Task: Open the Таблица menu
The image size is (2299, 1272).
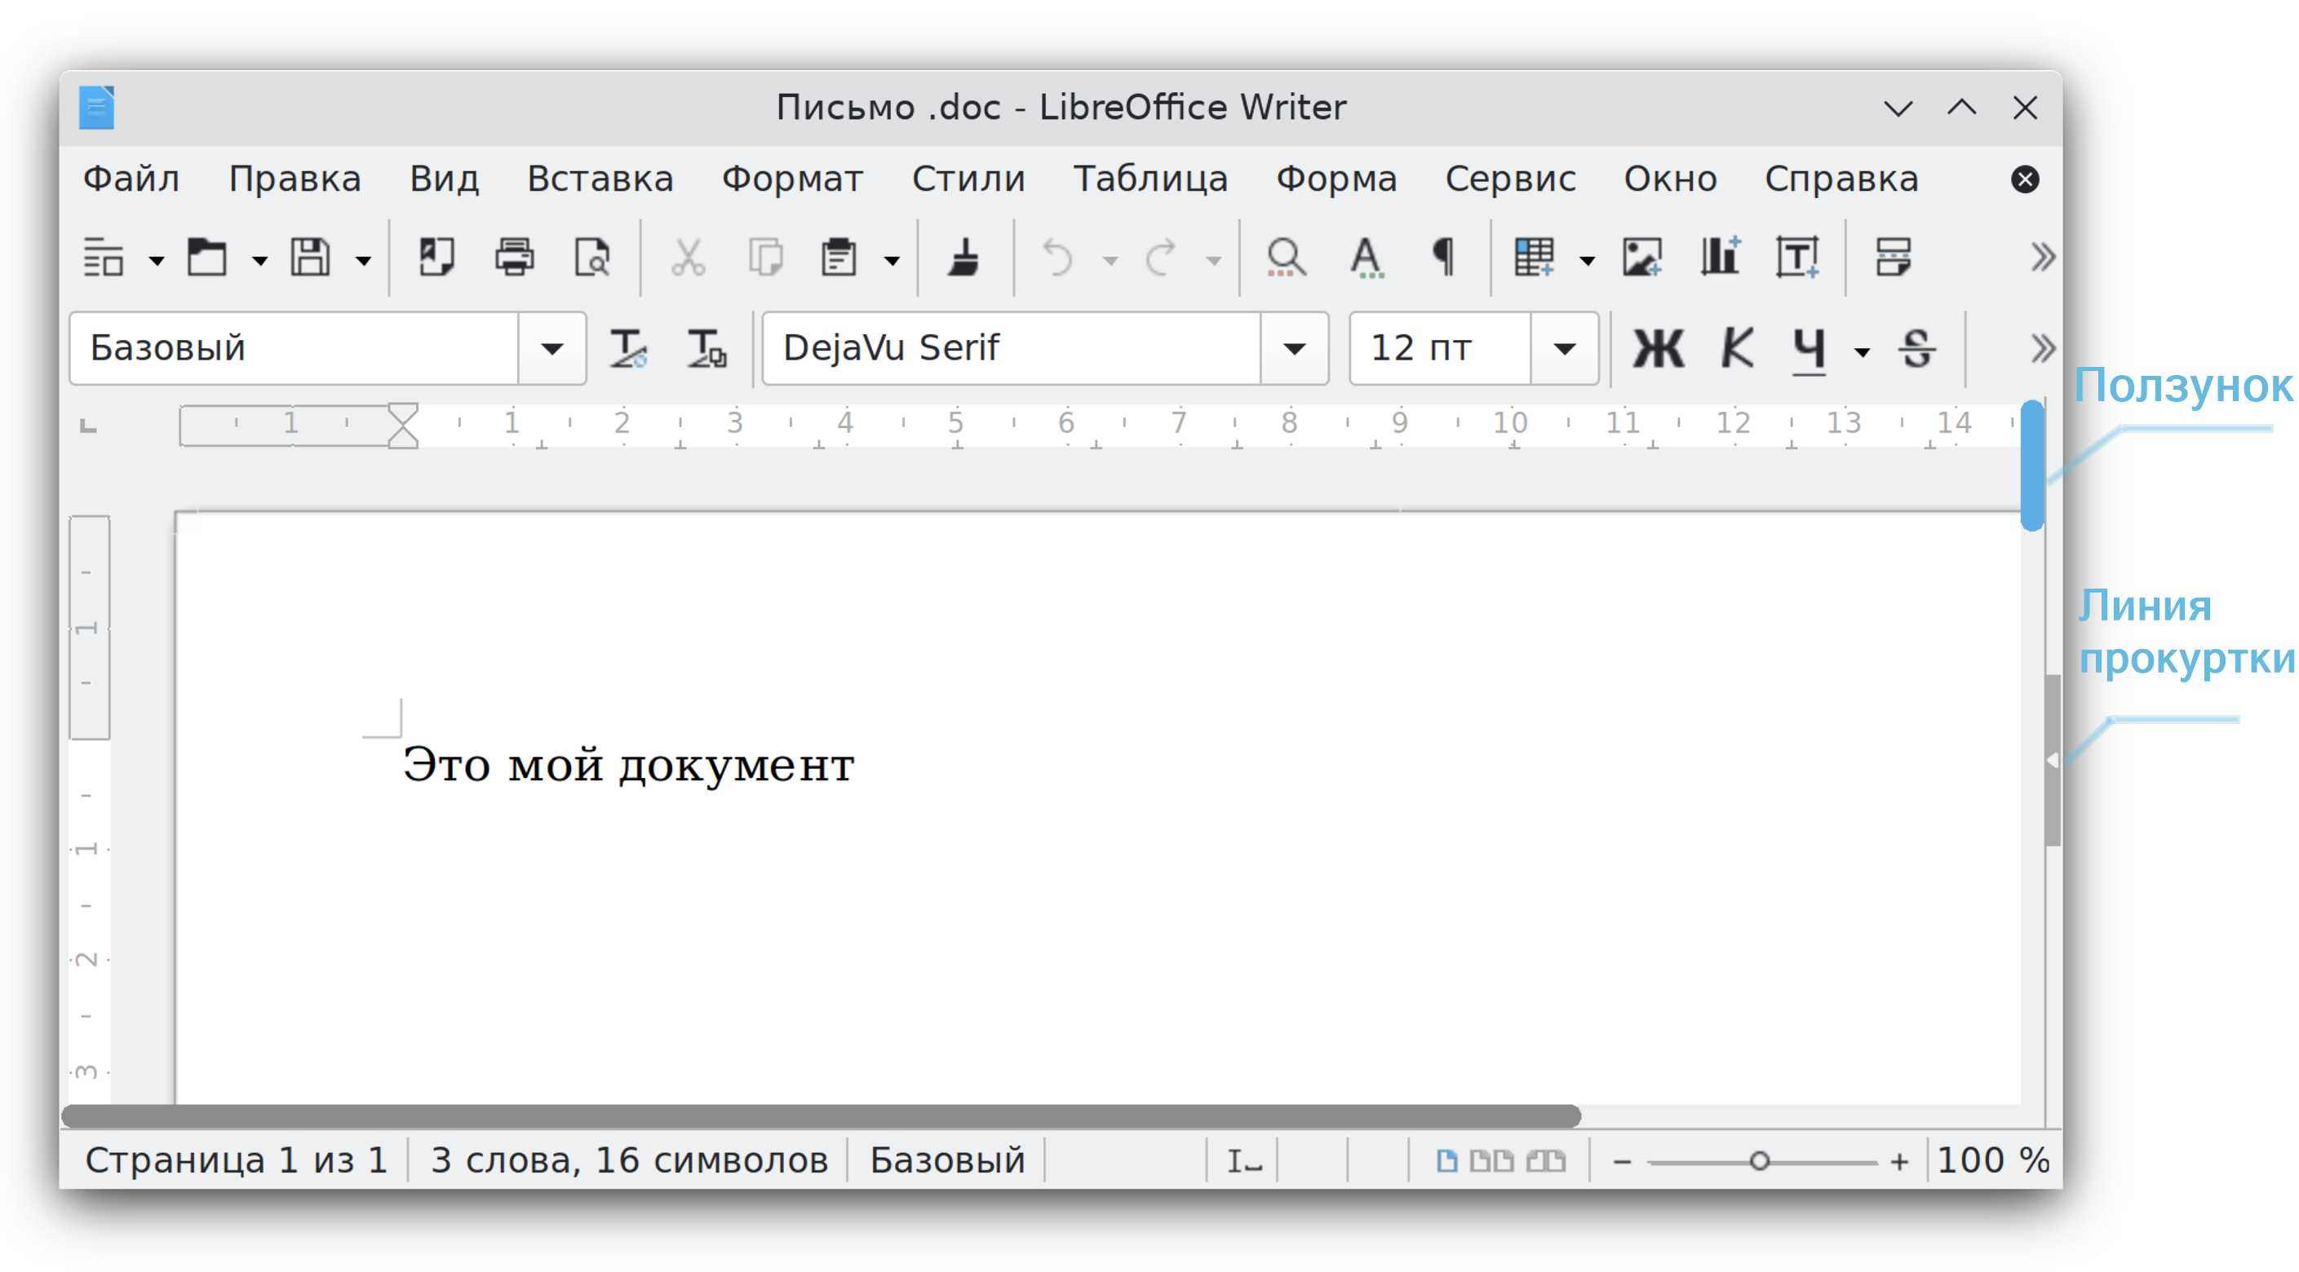Action: (1150, 179)
